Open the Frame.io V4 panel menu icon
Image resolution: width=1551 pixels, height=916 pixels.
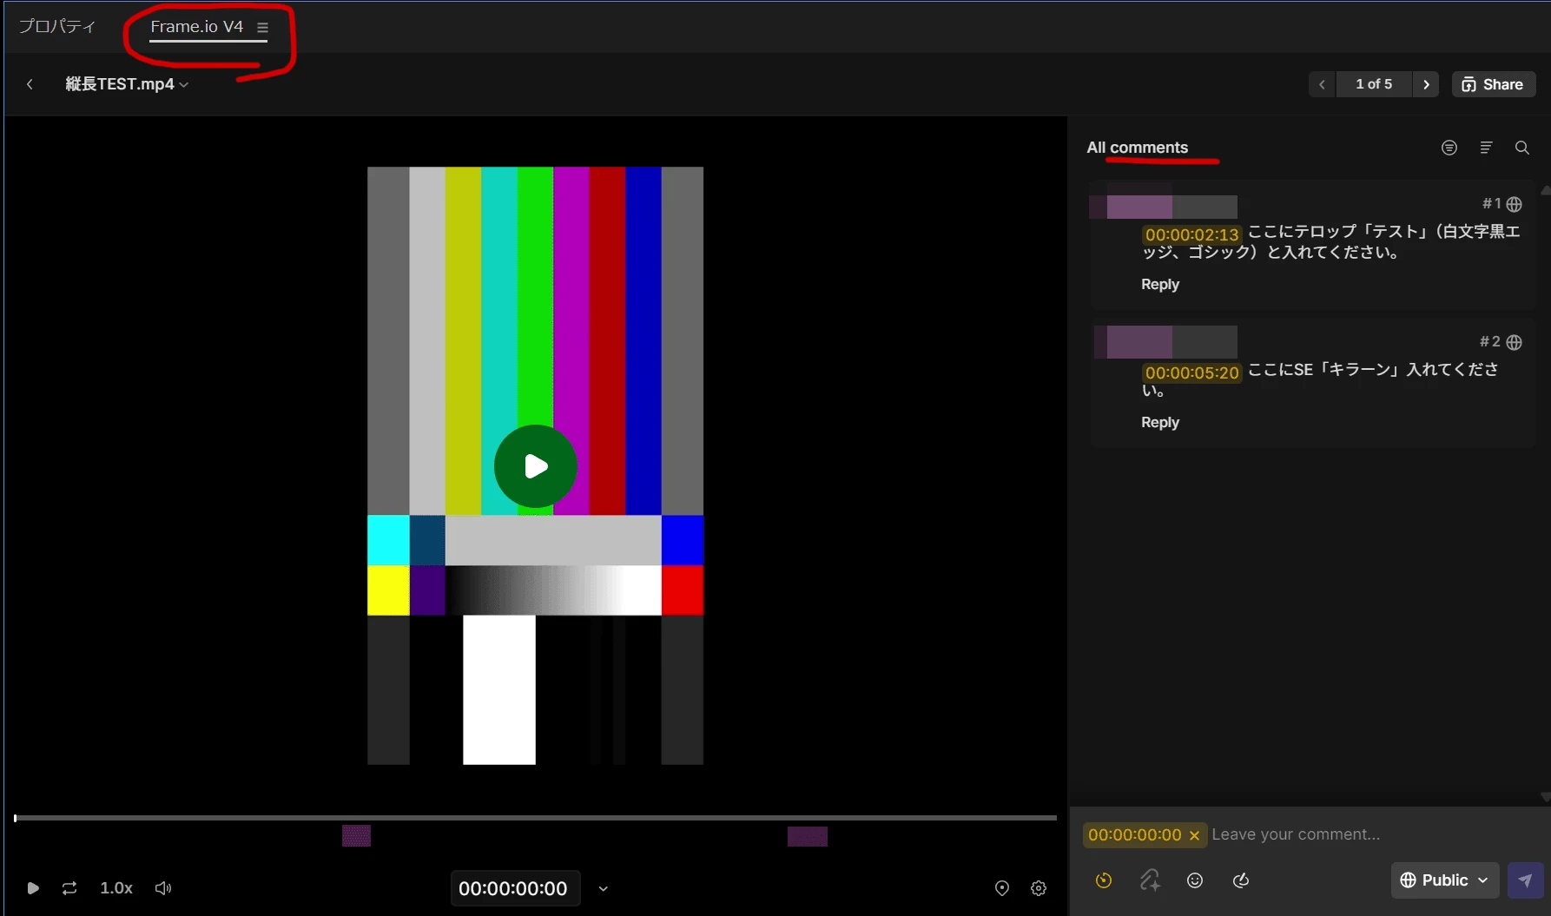click(262, 28)
